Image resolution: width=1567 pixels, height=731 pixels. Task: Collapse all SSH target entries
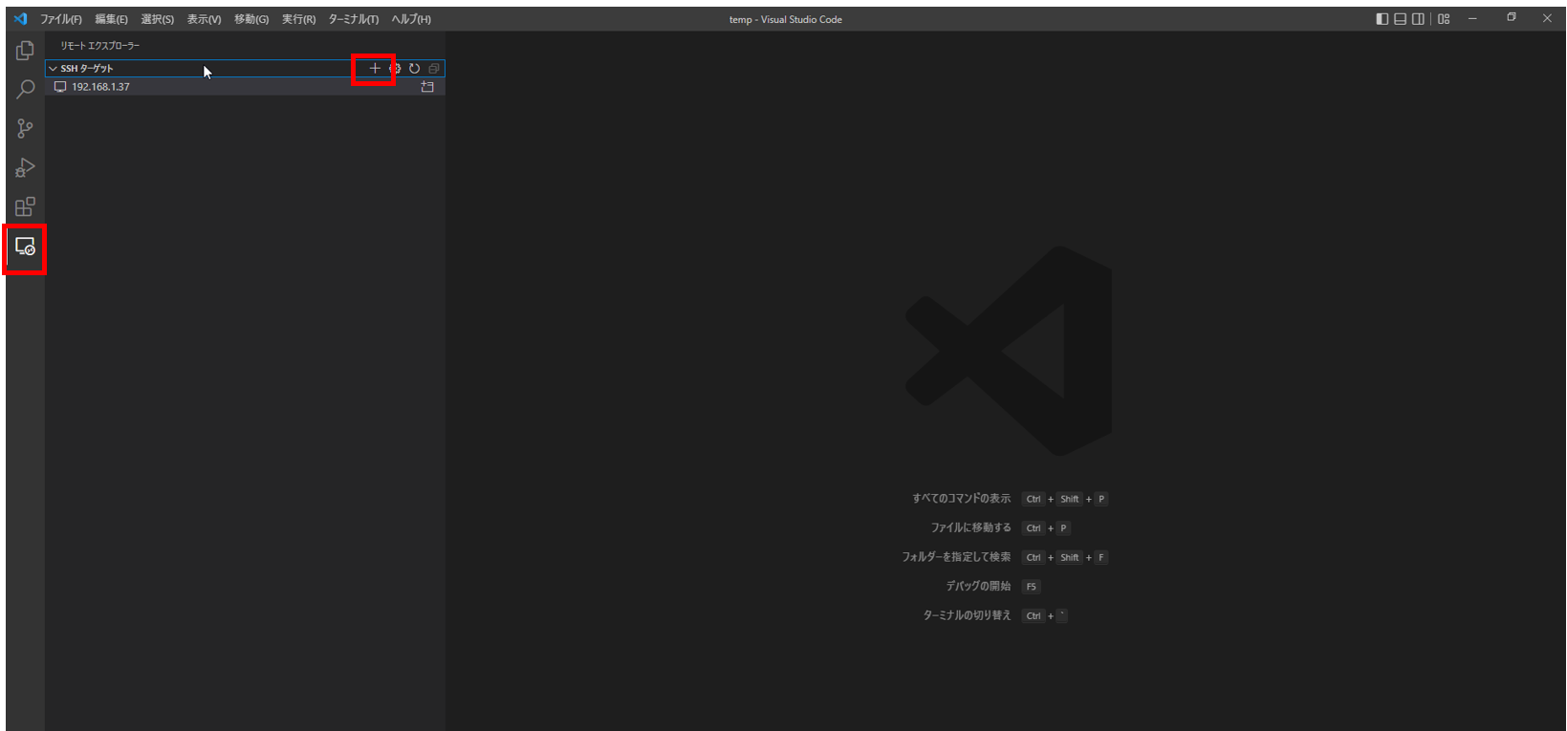coord(434,69)
